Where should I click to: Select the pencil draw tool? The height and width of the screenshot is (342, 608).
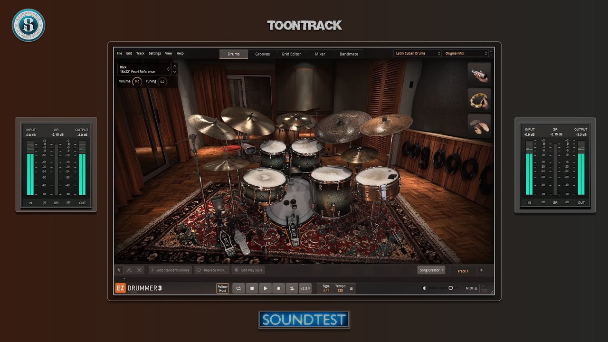coord(129,270)
